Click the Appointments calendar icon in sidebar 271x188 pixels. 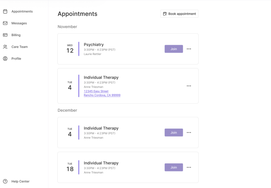click(x=5, y=11)
